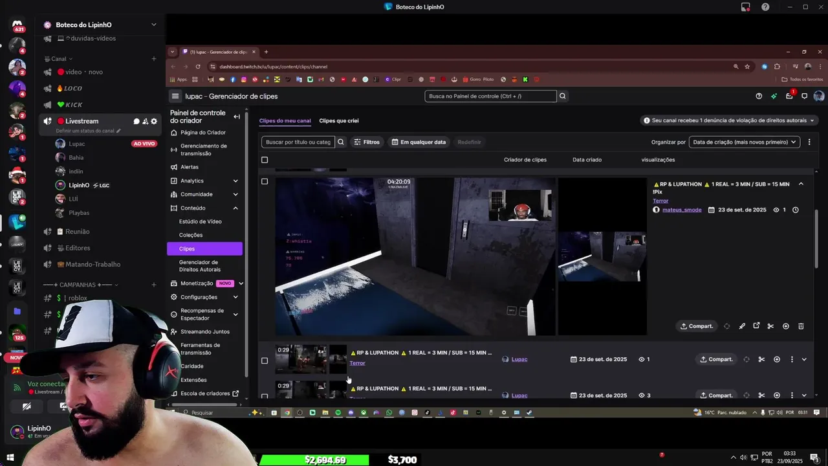Click the plus-circle icon of expanded clip
The width and height of the screenshot is (828, 466).
(786, 326)
